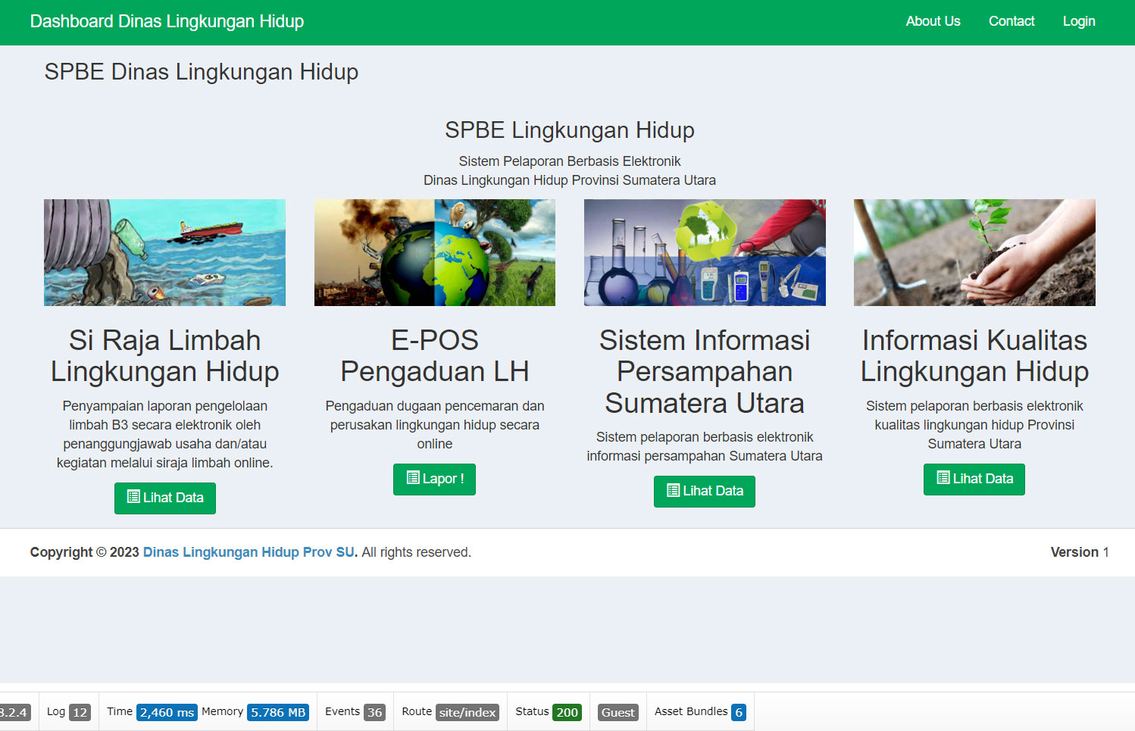
Task: Follow the Dinas Lingkungan Hidup Prov SU link
Action: (249, 552)
